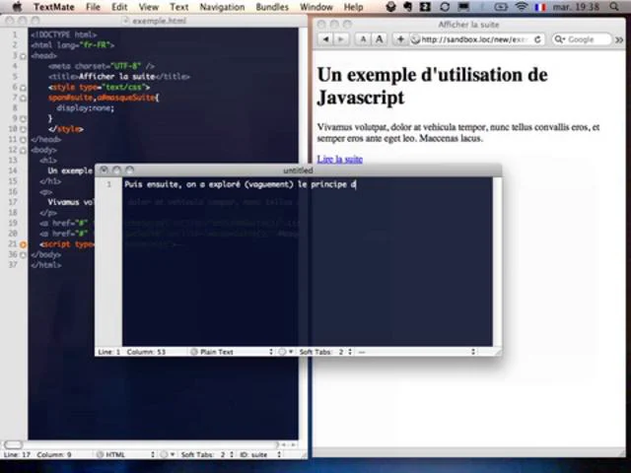Viewport: 631px width, 473px height.
Task: Expand the folded script block on line 21
Action: [24, 244]
